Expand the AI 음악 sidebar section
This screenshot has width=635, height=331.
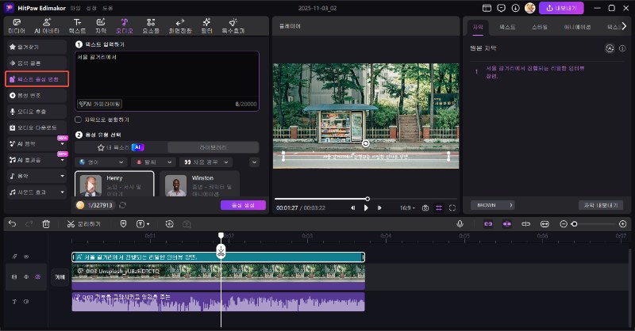[63, 144]
